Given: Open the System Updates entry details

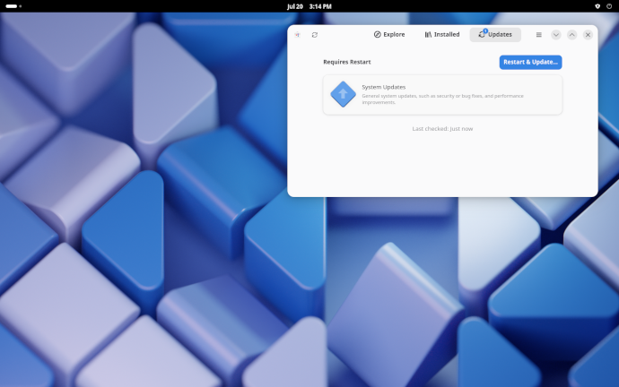Looking at the screenshot, I should tap(442, 94).
